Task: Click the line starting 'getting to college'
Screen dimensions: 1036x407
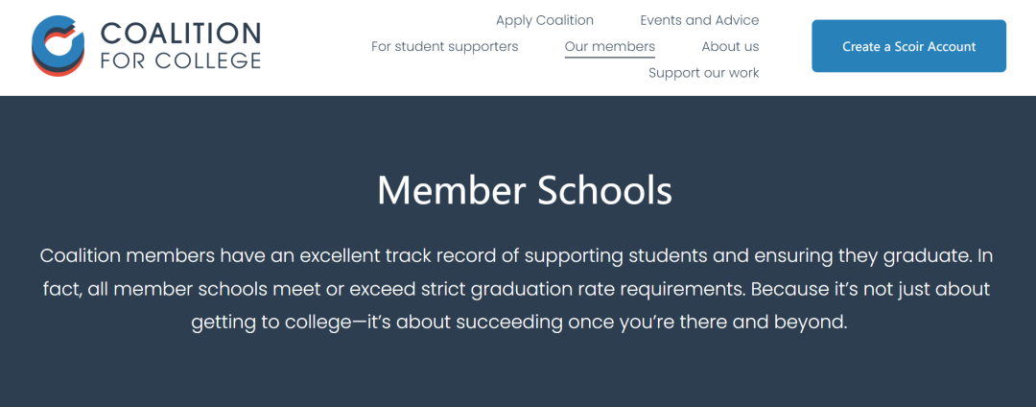Action: point(519,323)
